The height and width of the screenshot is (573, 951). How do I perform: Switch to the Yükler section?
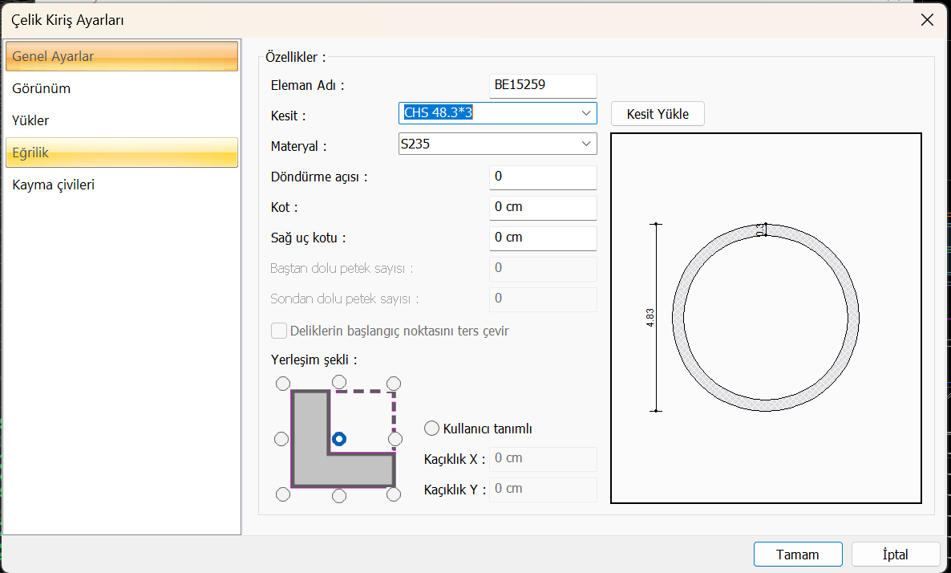pyautogui.click(x=30, y=120)
